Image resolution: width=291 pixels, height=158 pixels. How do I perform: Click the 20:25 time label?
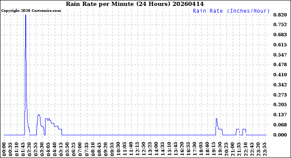(226, 150)
